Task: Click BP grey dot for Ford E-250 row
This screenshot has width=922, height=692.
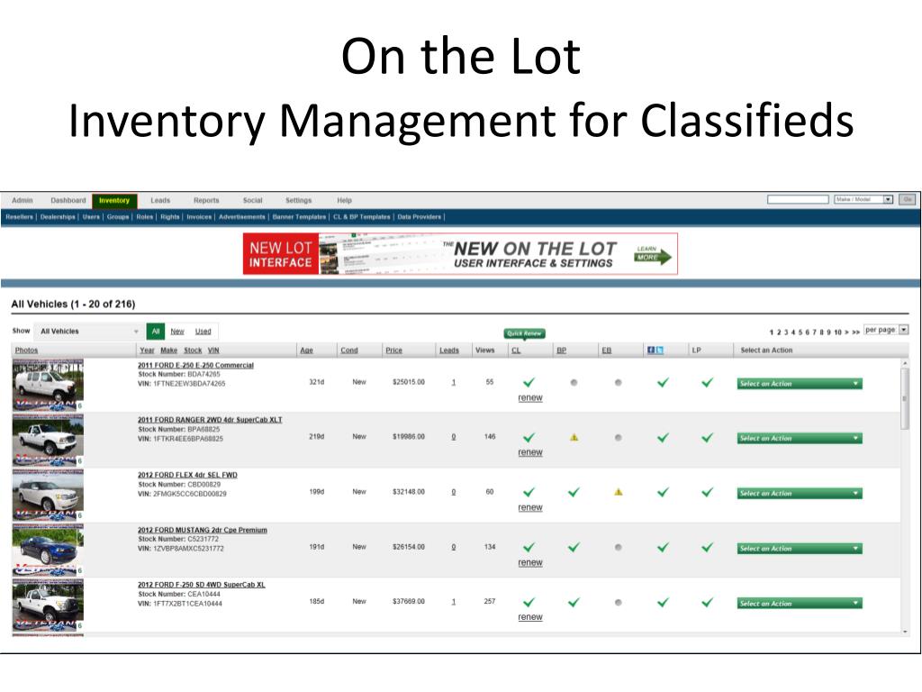Action: (574, 382)
